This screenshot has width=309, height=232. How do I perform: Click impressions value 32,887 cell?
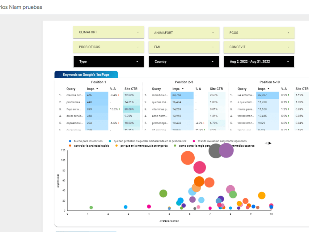pyautogui.click(x=268, y=95)
